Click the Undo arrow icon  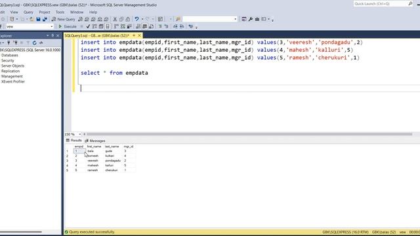136,19
